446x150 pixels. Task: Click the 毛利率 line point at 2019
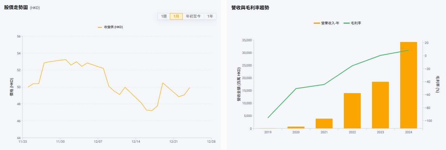point(268,118)
